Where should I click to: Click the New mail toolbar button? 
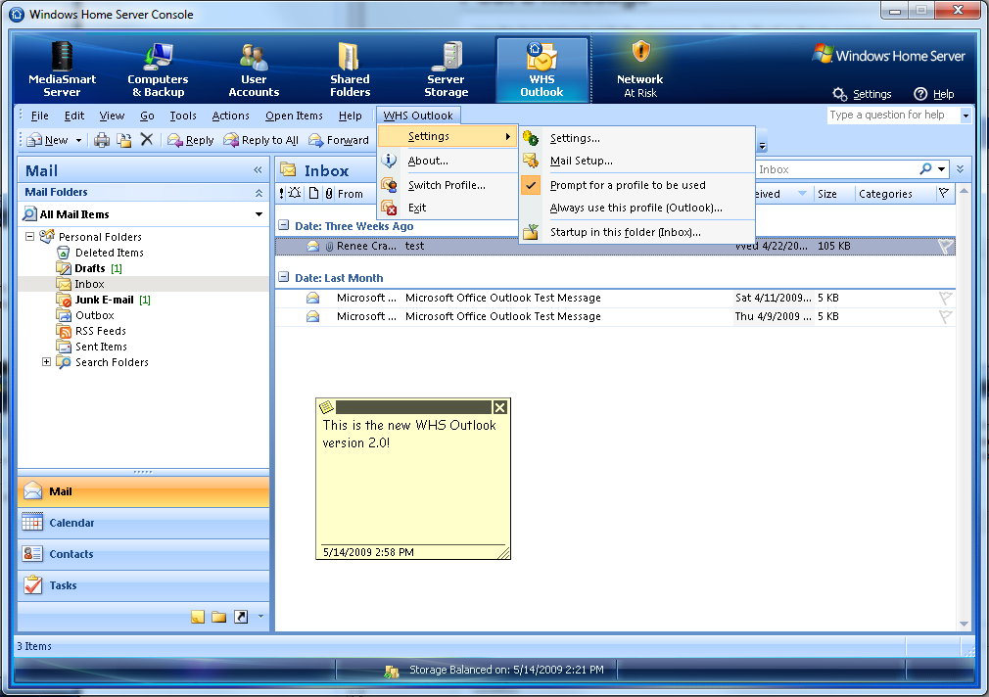(x=48, y=140)
